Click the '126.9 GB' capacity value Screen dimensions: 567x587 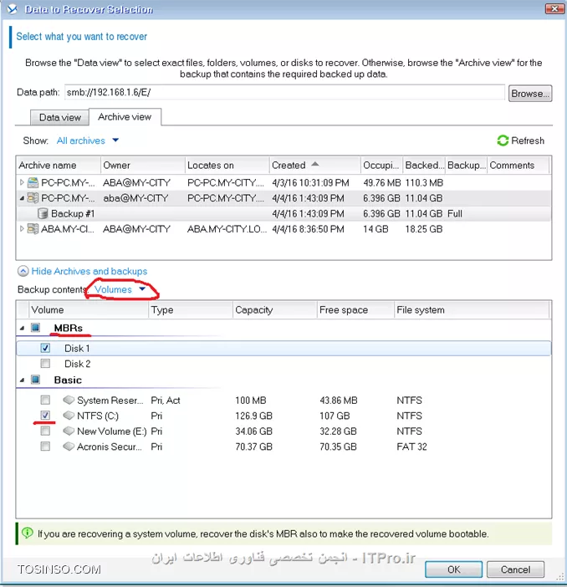tap(253, 416)
